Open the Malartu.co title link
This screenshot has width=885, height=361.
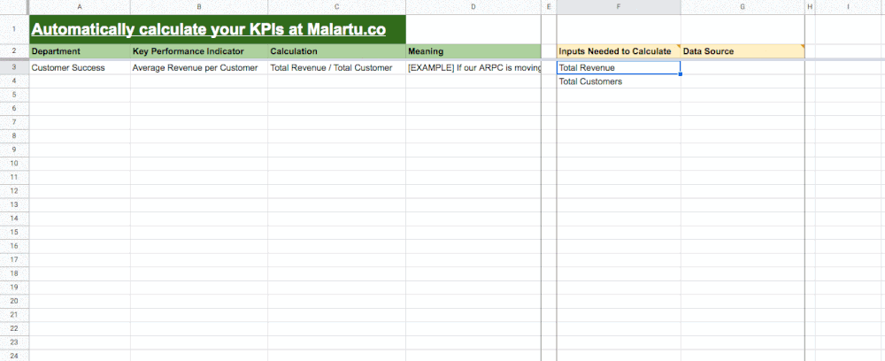click(208, 29)
